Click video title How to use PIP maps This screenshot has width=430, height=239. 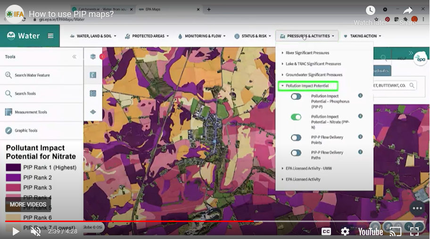(71, 14)
